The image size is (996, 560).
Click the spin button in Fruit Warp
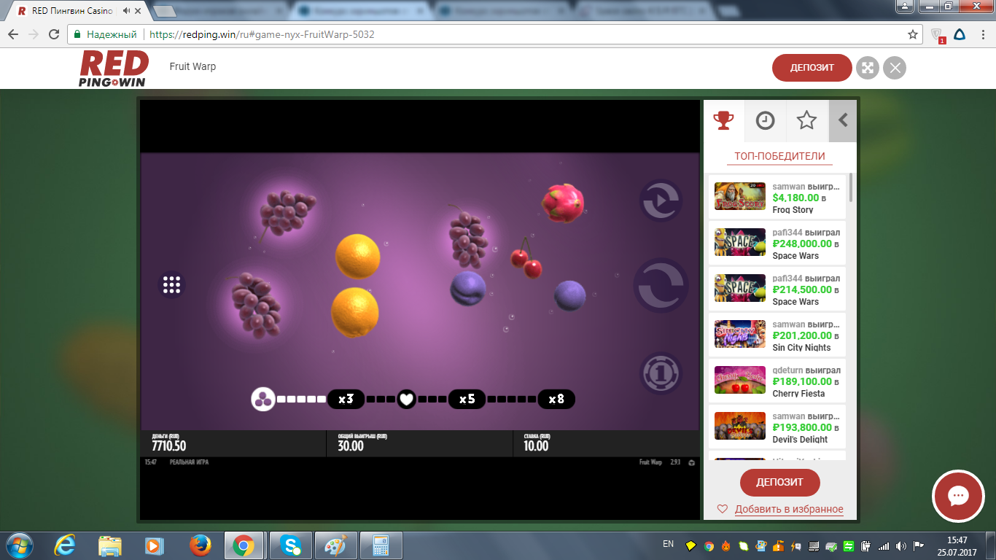click(661, 286)
